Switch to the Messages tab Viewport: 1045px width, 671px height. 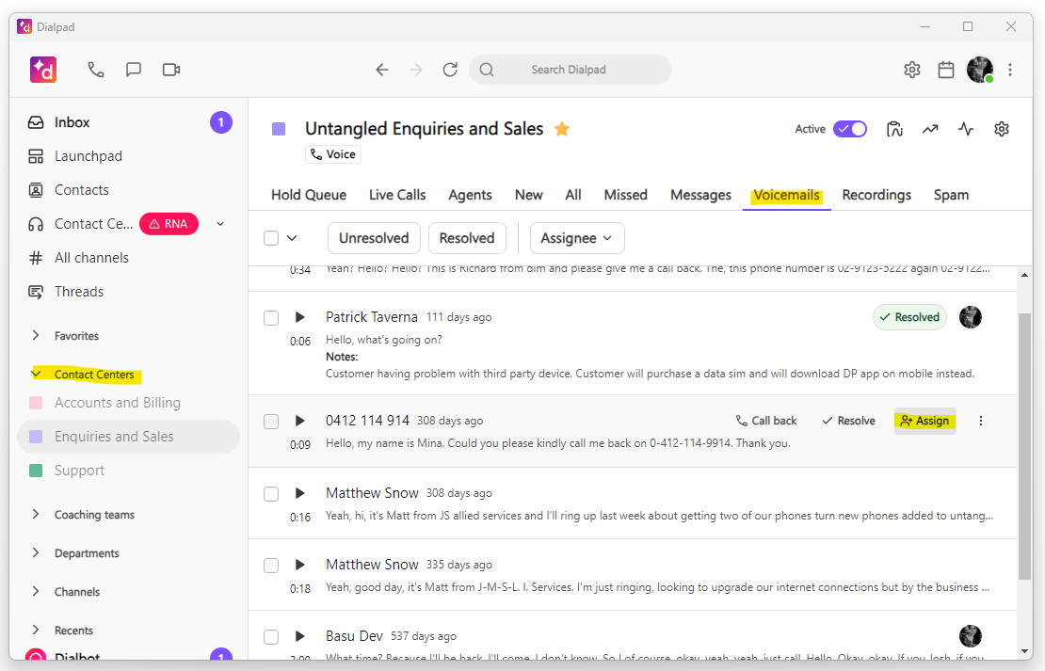point(700,195)
